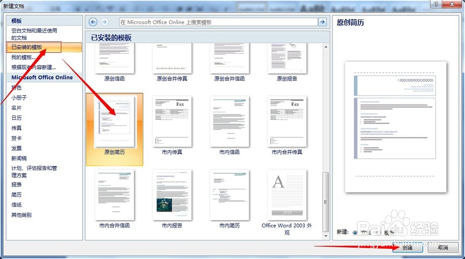Close the 新建文档 dialog
Image resolution: width=465 pixels, height=259 pixels.
(452, 4)
